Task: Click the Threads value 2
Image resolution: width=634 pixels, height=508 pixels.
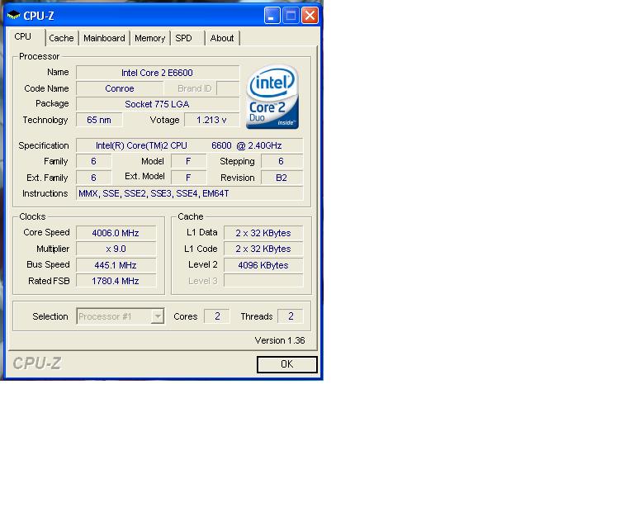Action: point(291,316)
